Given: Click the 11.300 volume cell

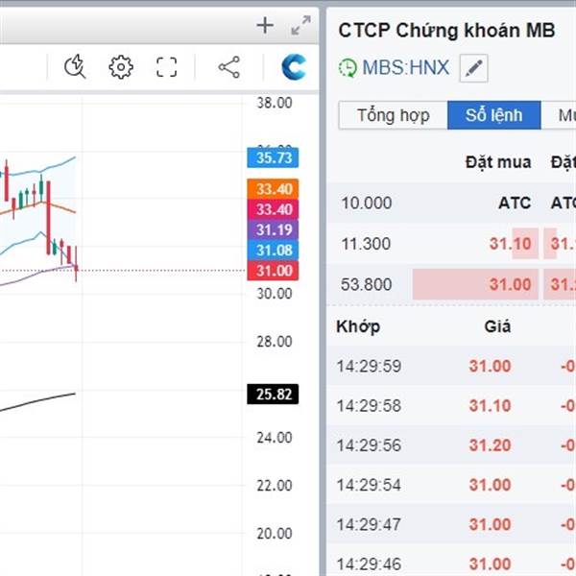Looking at the screenshot, I should 366,244.
